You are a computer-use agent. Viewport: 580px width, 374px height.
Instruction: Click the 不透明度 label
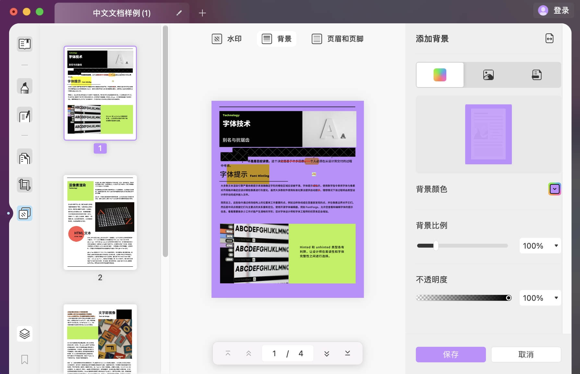click(431, 279)
